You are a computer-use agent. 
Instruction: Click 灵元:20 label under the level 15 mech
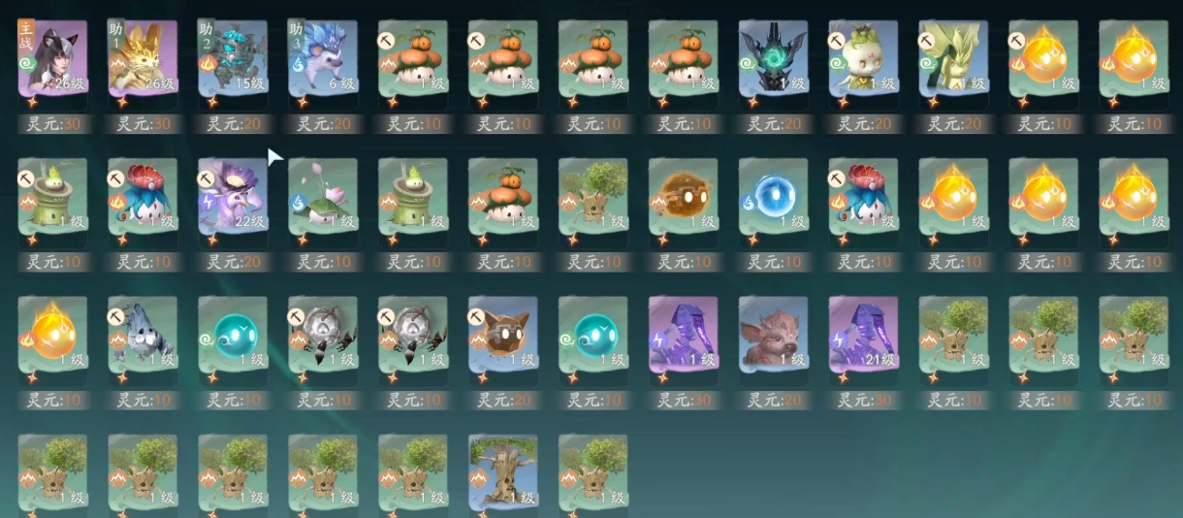pos(233,124)
